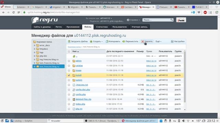220x123 pixels.
Task: Expand the php-bin tree node
Action: 34,56
